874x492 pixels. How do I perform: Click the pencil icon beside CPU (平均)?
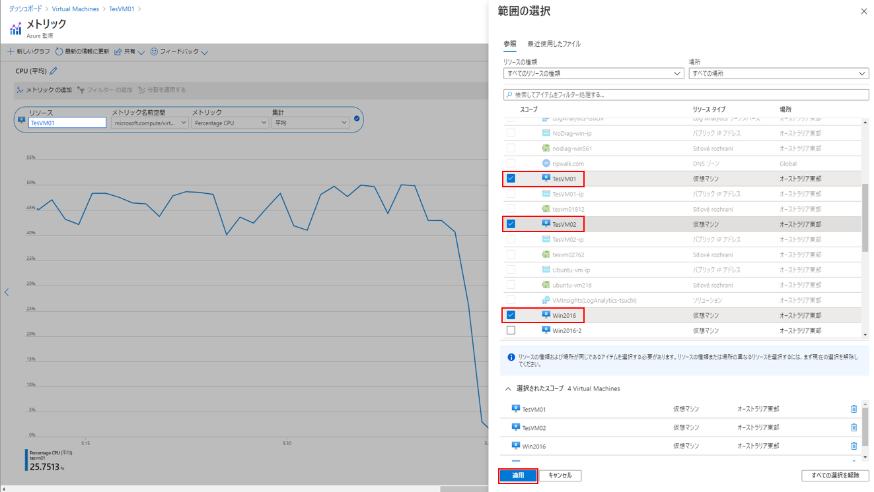click(54, 71)
